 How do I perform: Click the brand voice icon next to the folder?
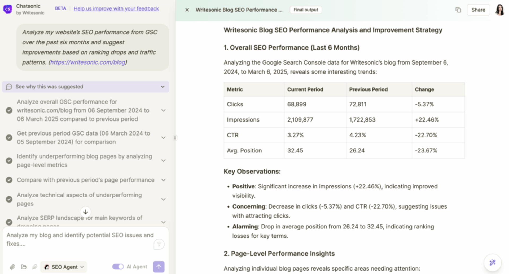(x=35, y=267)
